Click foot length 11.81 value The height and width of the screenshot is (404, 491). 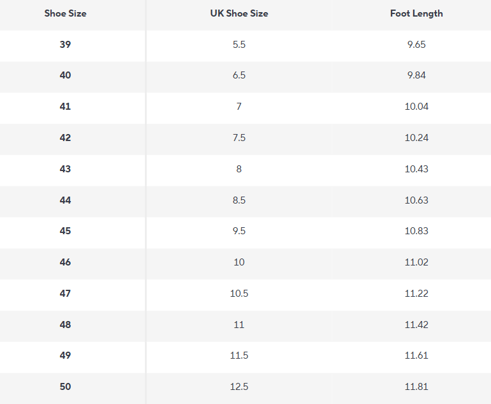(x=416, y=387)
